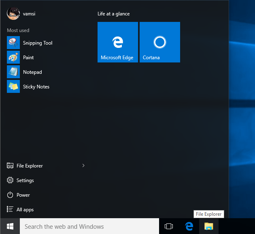Viewport: 255px width, 234px height.
Task: Open the Microsoft Edge tile
Action: pyautogui.click(x=118, y=42)
